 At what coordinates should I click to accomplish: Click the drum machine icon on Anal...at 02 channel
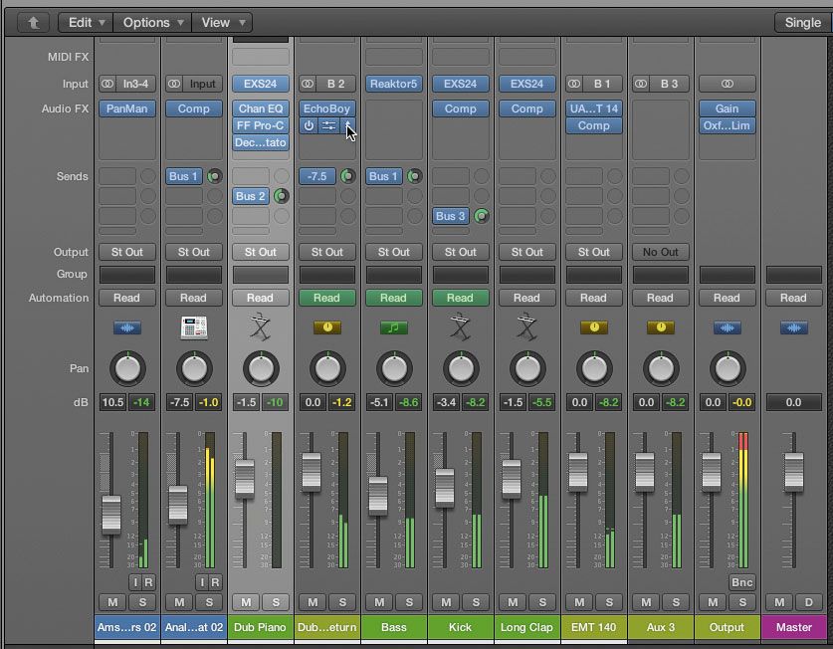[193, 325]
